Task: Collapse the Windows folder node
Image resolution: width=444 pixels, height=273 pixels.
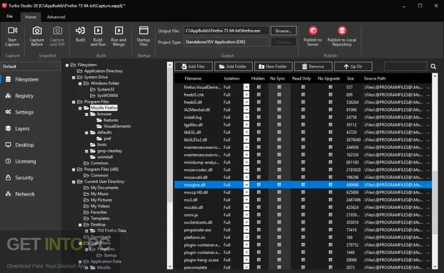Action: (x=80, y=83)
